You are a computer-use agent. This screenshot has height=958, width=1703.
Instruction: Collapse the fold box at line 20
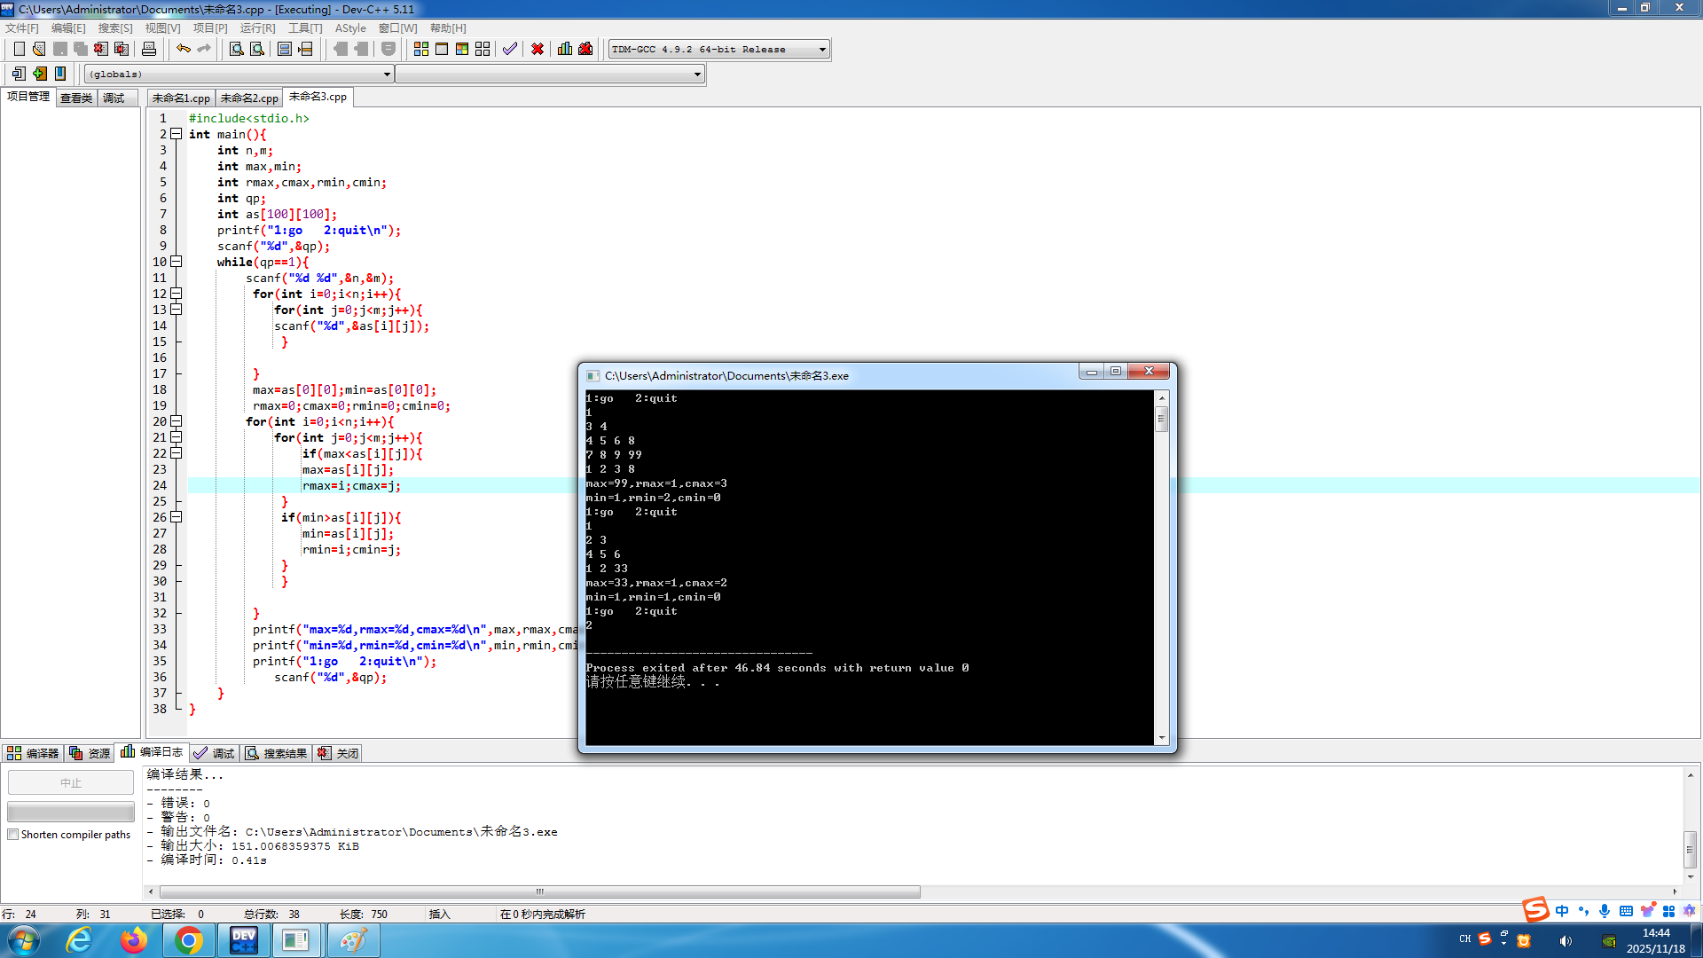point(176,421)
